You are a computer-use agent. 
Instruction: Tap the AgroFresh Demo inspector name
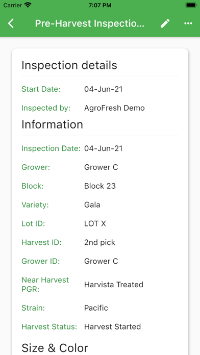coord(114,108)
